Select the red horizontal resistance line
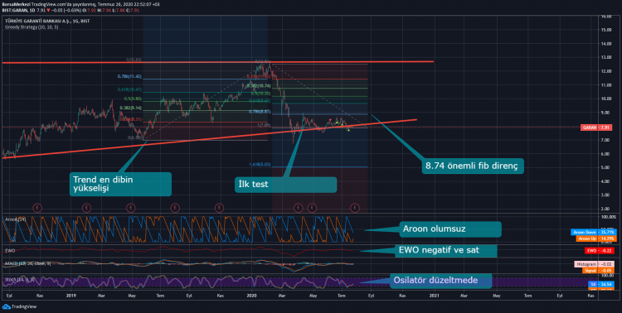622x313 pixels. pyautogui.click(x=217, y=62)
